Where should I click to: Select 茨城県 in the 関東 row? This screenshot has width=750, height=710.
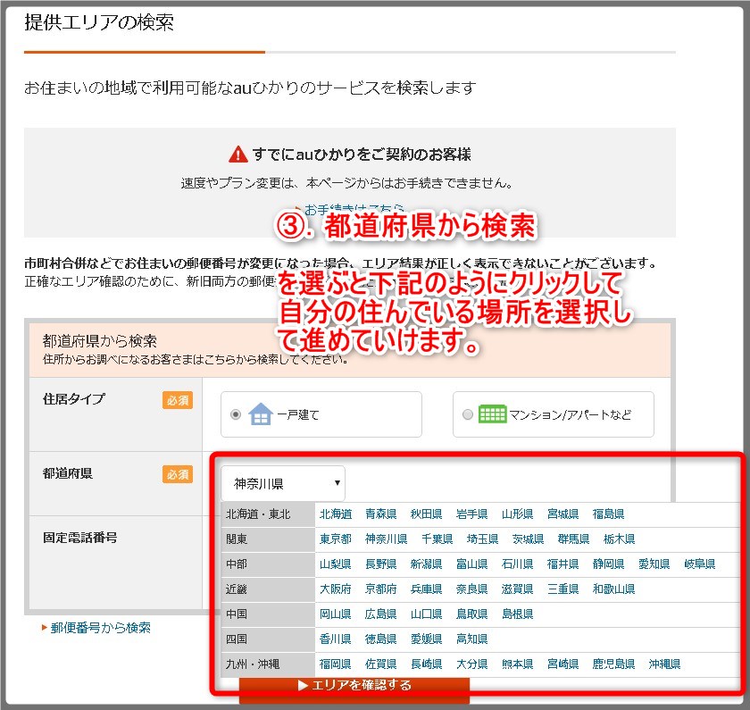click(528, 539)
